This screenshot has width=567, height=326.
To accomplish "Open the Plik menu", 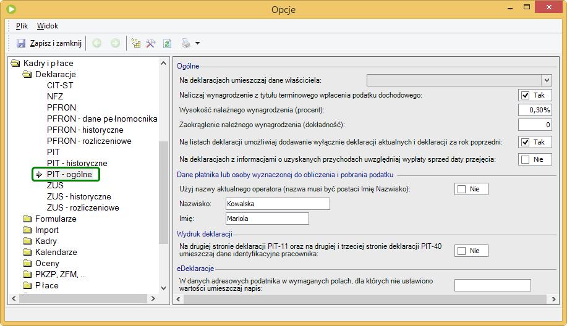I will tap(22, 26).
